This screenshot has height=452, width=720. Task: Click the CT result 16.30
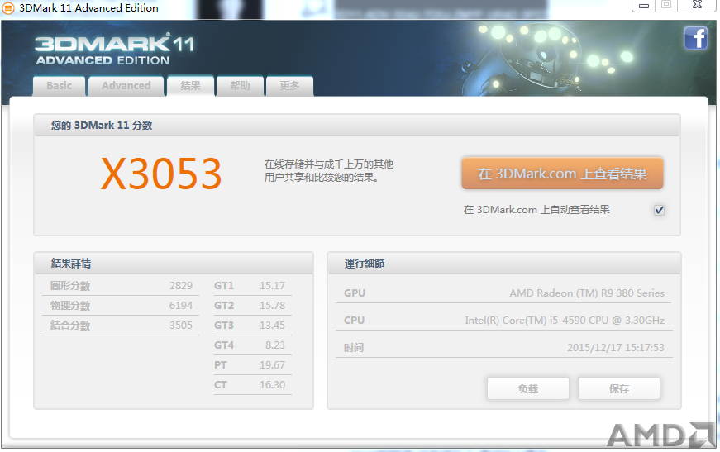[272, 384]
